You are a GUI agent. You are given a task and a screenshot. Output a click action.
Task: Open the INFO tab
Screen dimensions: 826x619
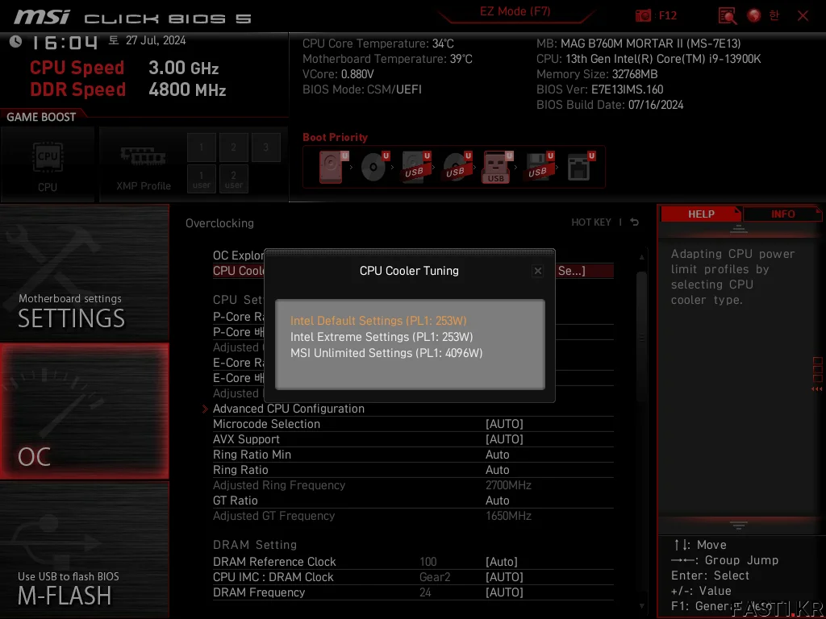pyautogui.click(x=782, y=214)
